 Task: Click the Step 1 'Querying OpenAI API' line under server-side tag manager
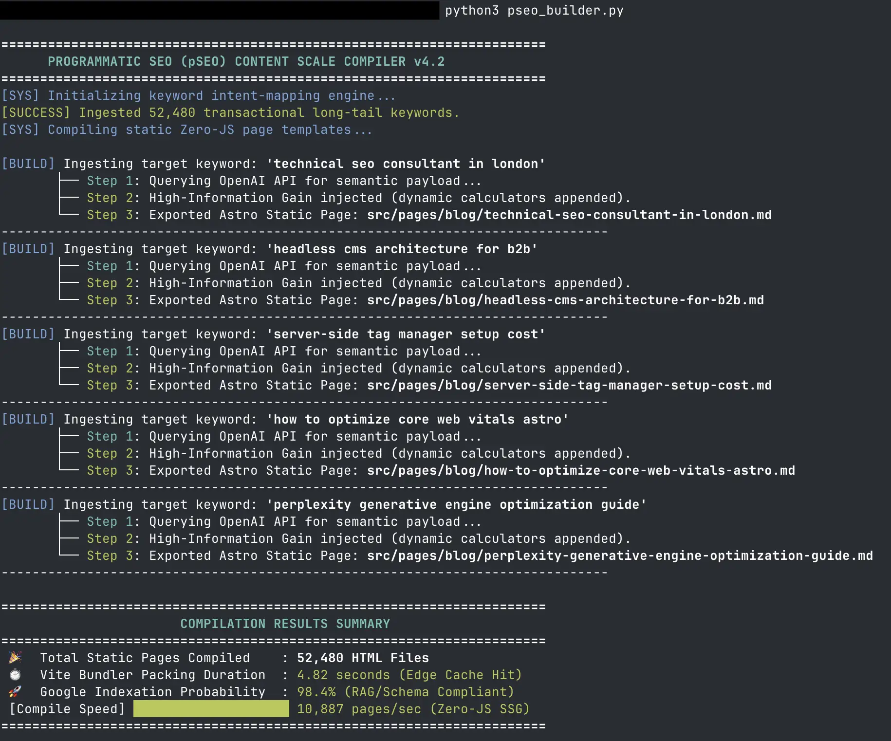pos(284,352)
